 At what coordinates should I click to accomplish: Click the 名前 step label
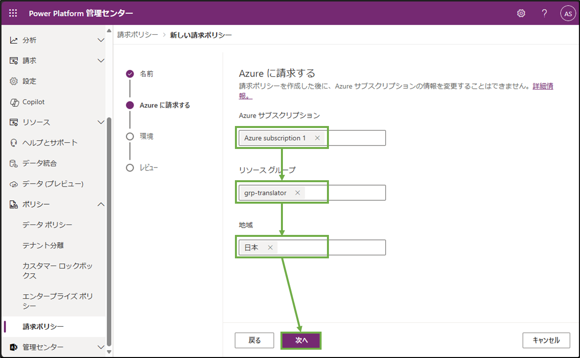point(146,74)
